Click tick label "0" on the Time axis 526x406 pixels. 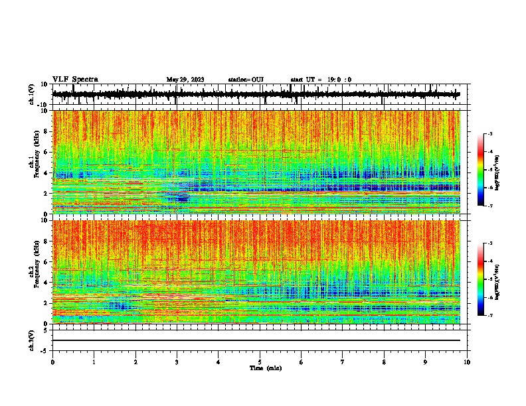coord(52,362)
